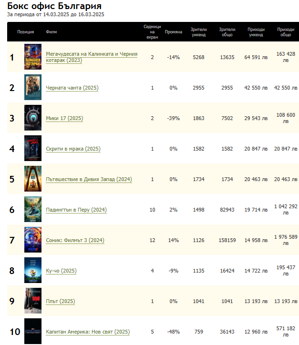
Task: Open the Мегачудесата на Калинката movie poster
Action: (33, 57)
